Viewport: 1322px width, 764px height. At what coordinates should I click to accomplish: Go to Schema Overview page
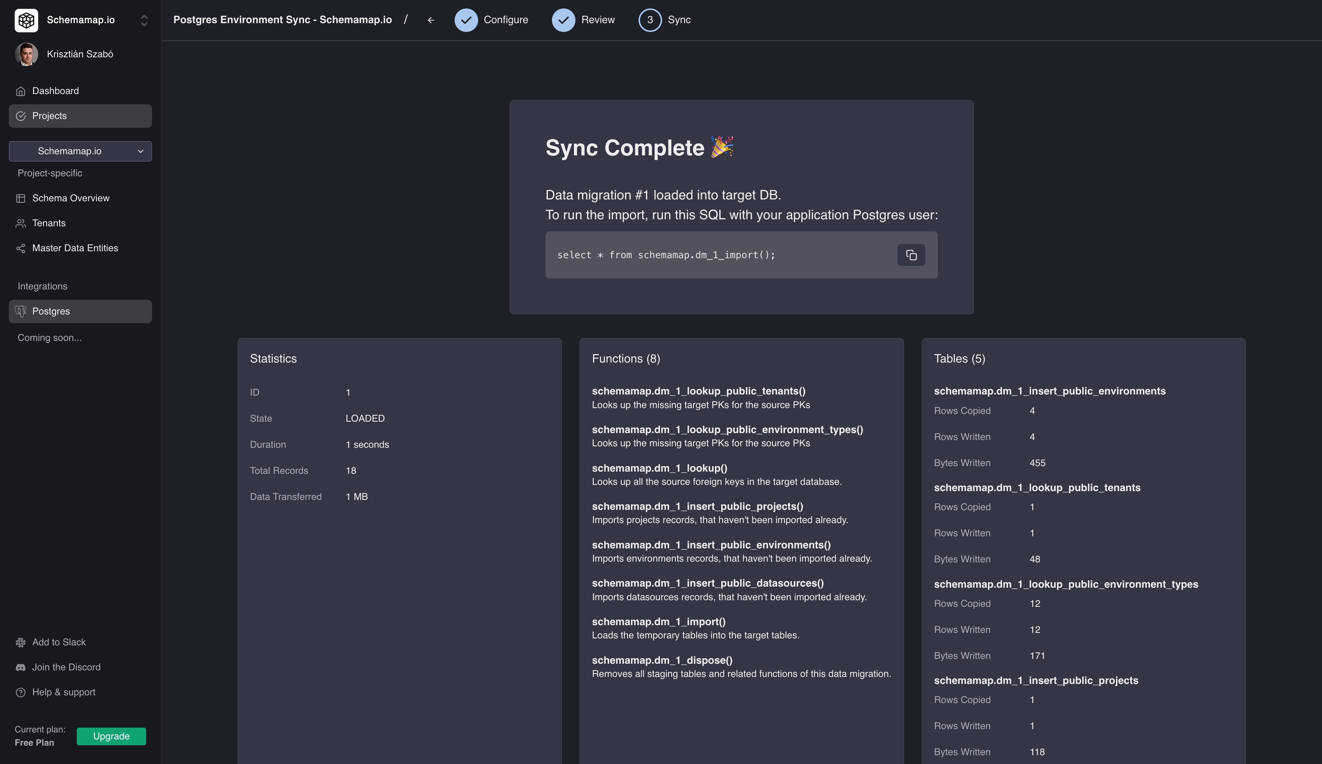coord(80,198)
